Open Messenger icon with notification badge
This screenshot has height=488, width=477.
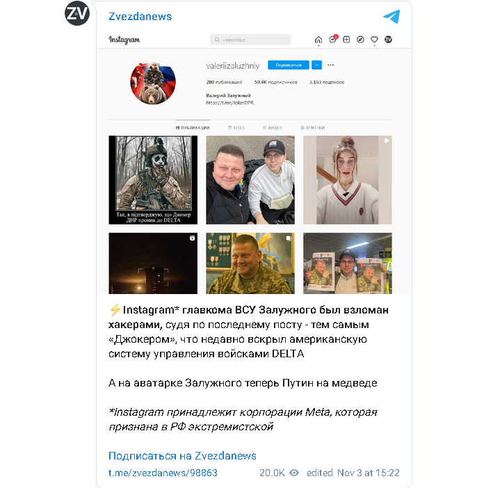[x=333, y=39]
